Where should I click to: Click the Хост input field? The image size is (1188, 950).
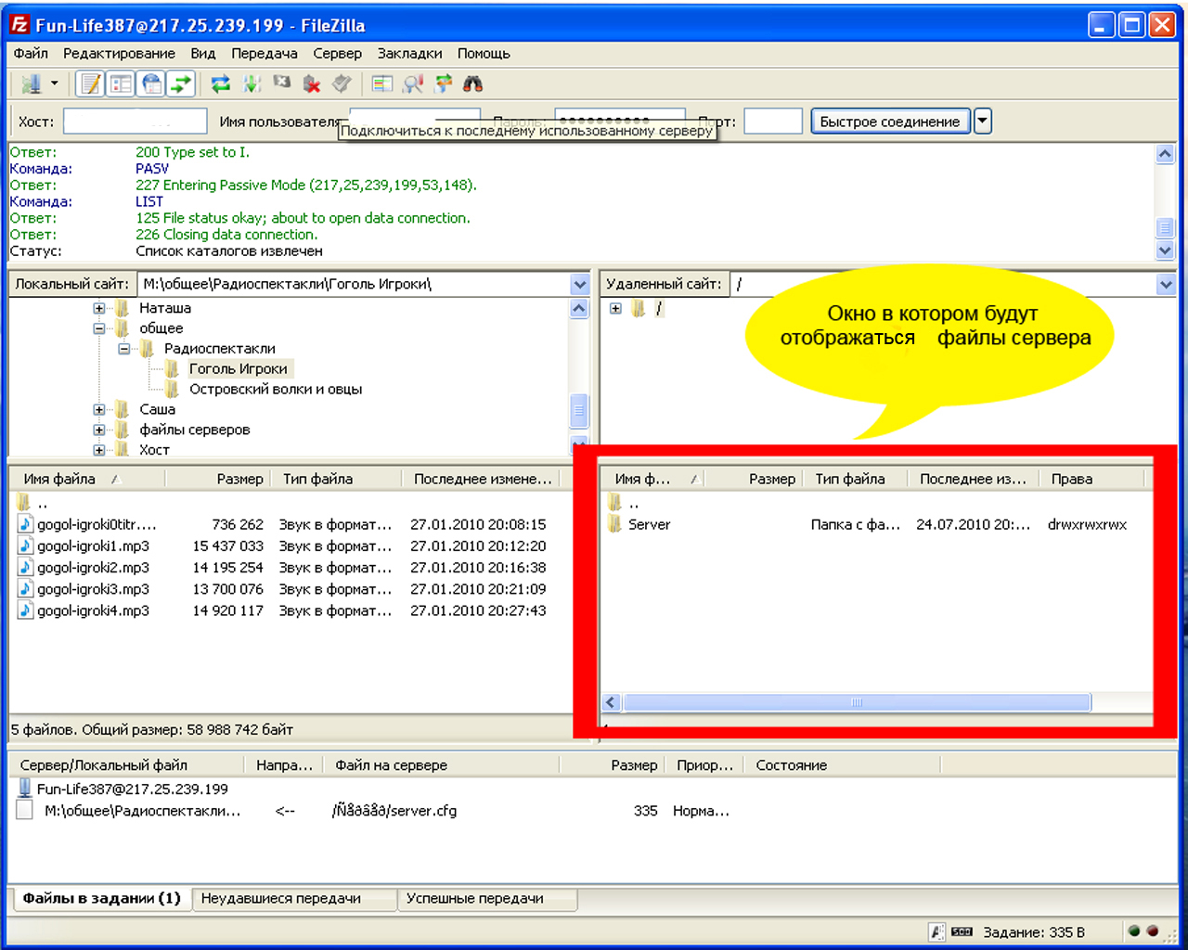pos(136,122)
